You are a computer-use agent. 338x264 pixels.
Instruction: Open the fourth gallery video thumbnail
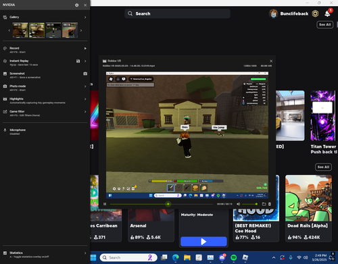[70, 30]
